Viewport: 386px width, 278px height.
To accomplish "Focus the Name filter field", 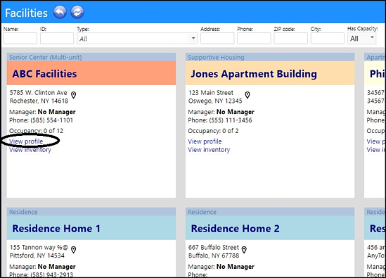I will click(20, 39).
